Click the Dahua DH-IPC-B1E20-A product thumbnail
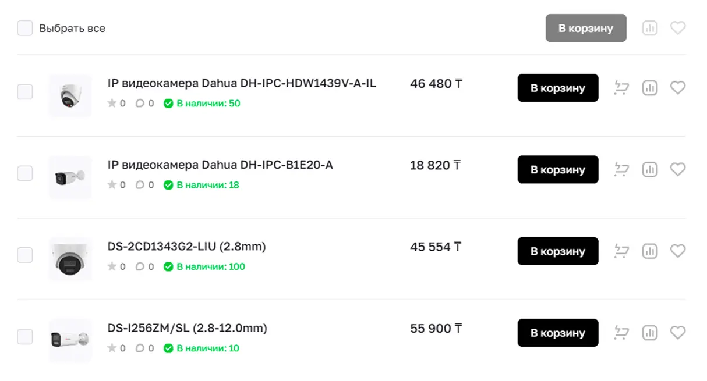Screen dimensions: 707x381 coord(70,177)
